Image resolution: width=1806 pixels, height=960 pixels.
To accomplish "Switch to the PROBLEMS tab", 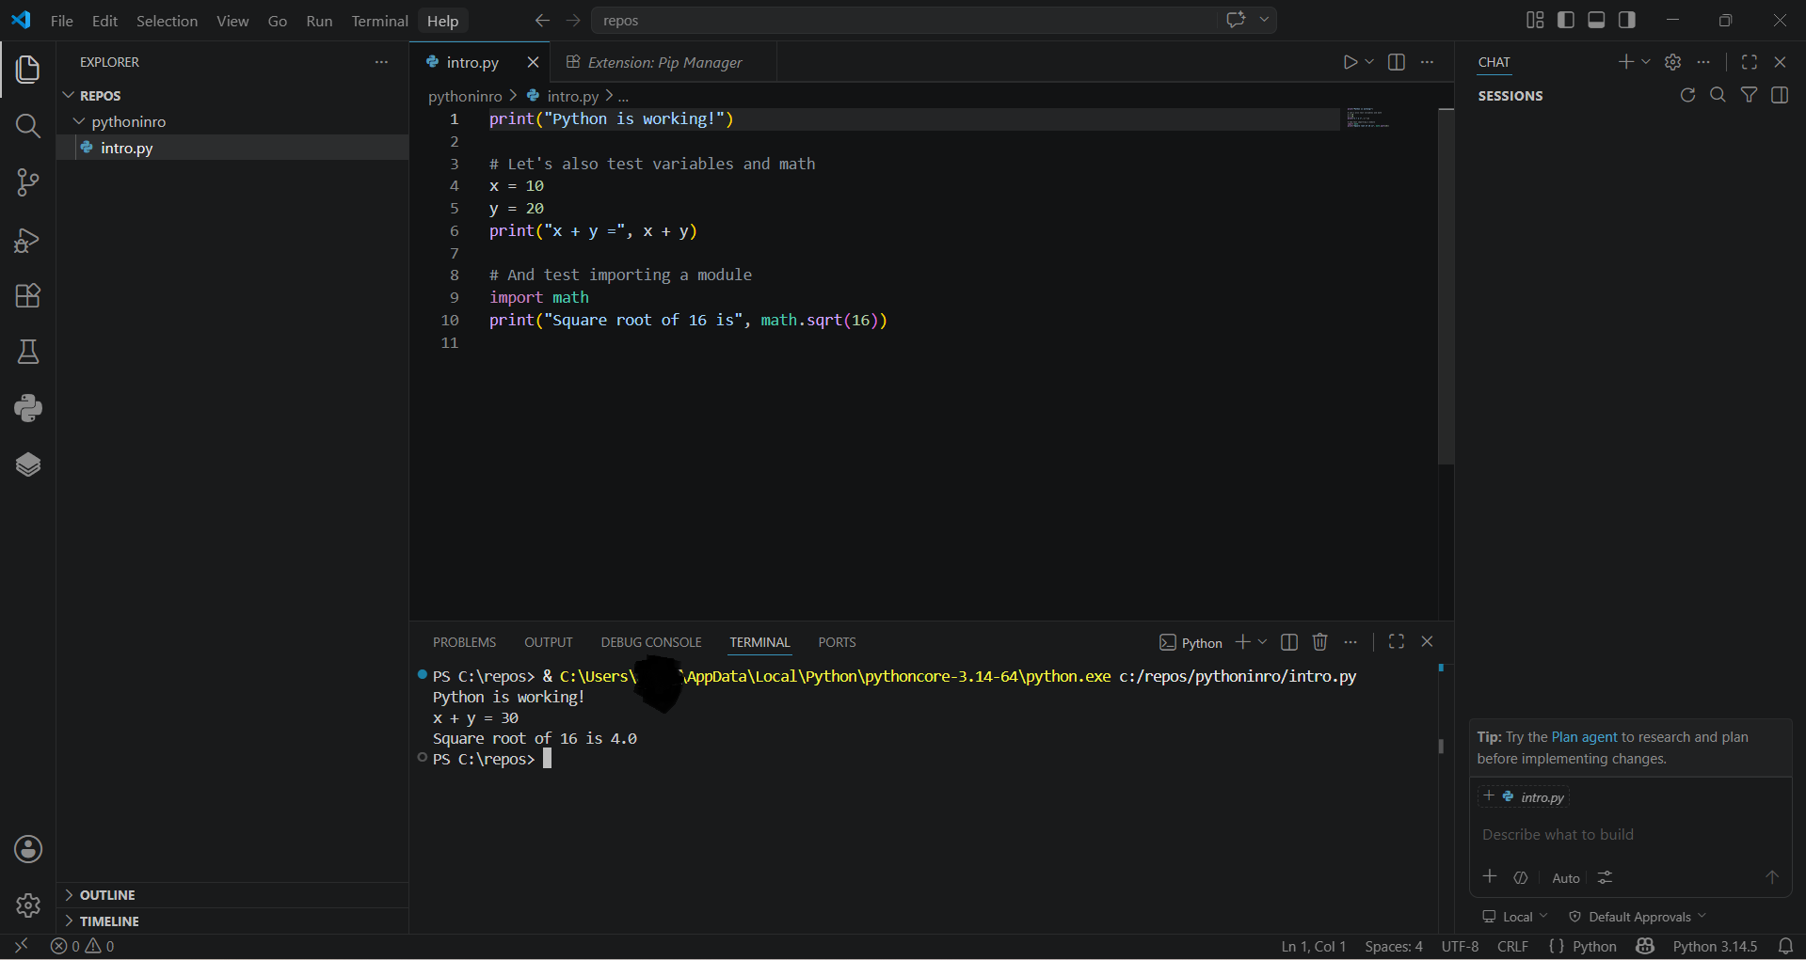I will pyautogui.click(x=464, y=642).
